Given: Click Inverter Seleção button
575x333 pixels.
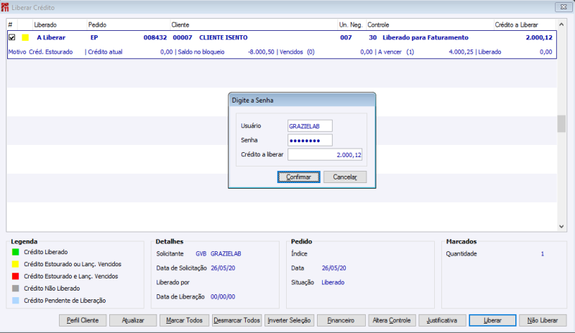Looking at the screenshot, I should click(289, 320).
